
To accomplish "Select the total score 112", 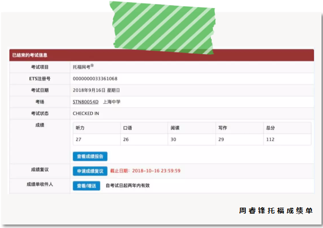I will pos(270,140).
